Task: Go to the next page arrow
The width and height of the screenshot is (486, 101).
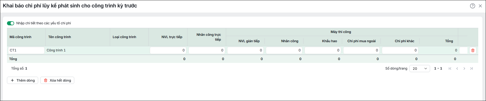Action: 464,69
